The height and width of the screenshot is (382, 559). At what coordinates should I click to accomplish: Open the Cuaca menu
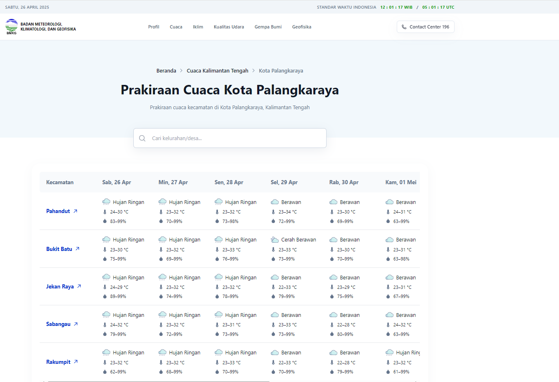[176, 27]
